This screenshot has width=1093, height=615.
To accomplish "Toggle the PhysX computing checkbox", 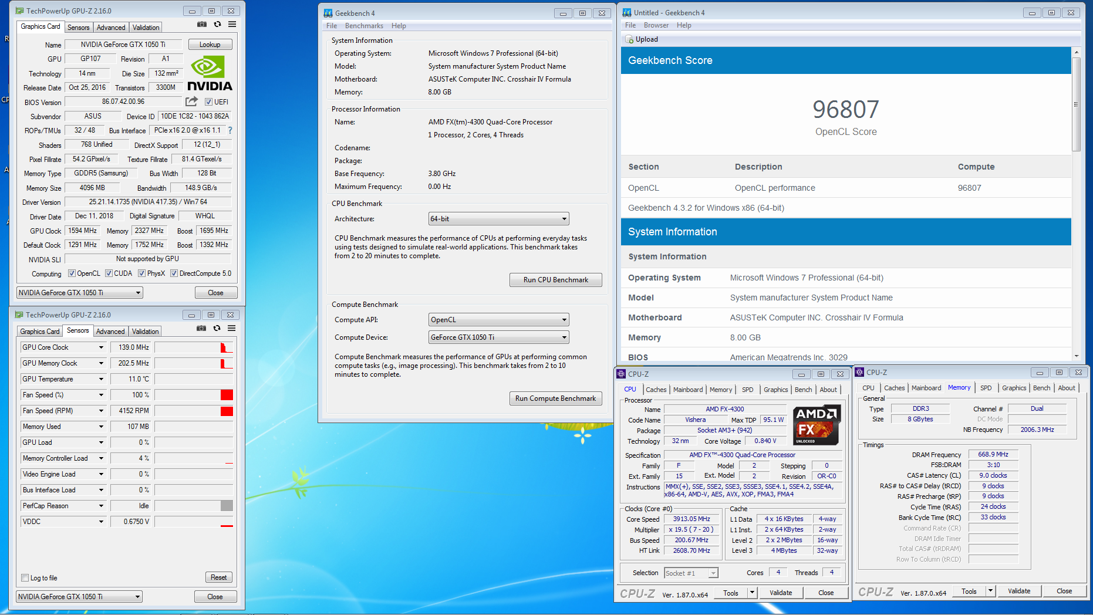I will pos(141,273).
